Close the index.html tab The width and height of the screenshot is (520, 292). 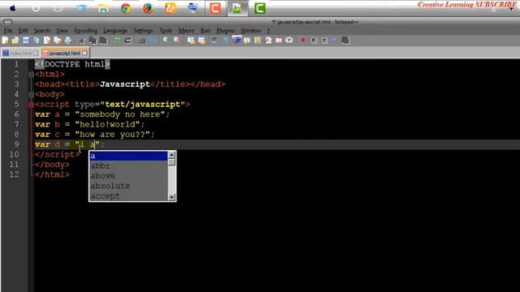click(x=36, y=53)
